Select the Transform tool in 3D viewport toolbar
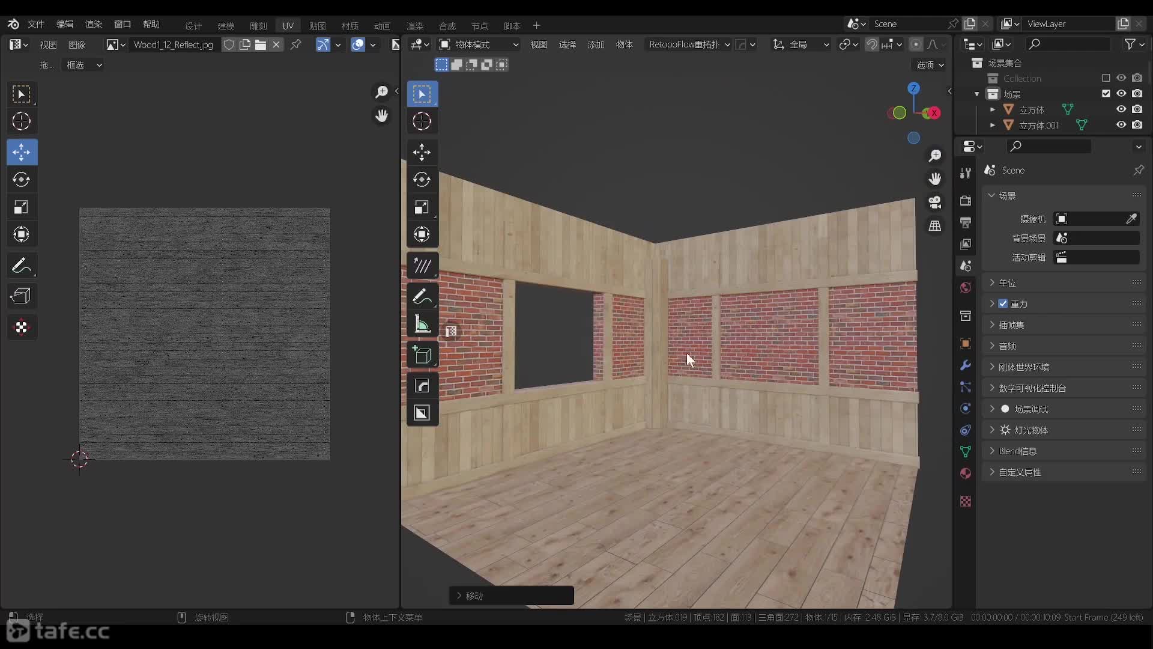The image size is (1153, 649). click(x=422, y=234)
